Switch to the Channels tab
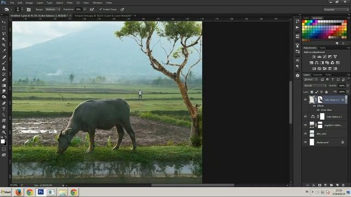 pyautogui.click(x=318, y=74)
